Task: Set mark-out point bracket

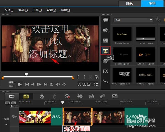Action: [x=84, y=77]
